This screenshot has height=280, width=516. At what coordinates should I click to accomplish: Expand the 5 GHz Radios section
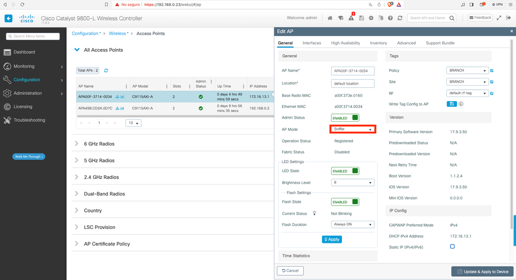pyautogui.click(x=76, y=160)
